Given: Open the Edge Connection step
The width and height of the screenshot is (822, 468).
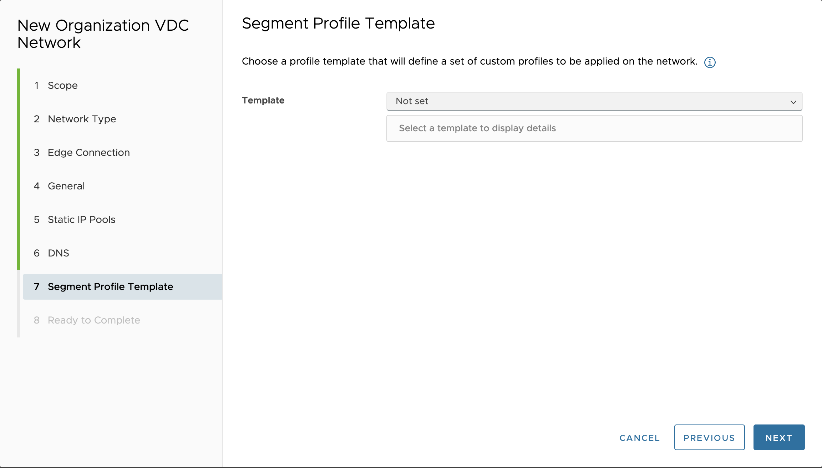Looking at the screenshot, I should tap(88, 153).
